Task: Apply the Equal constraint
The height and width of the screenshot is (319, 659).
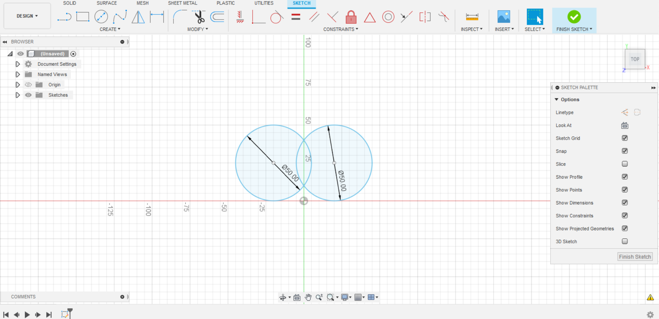Action: pyautogui.click(x=296, y=16)
